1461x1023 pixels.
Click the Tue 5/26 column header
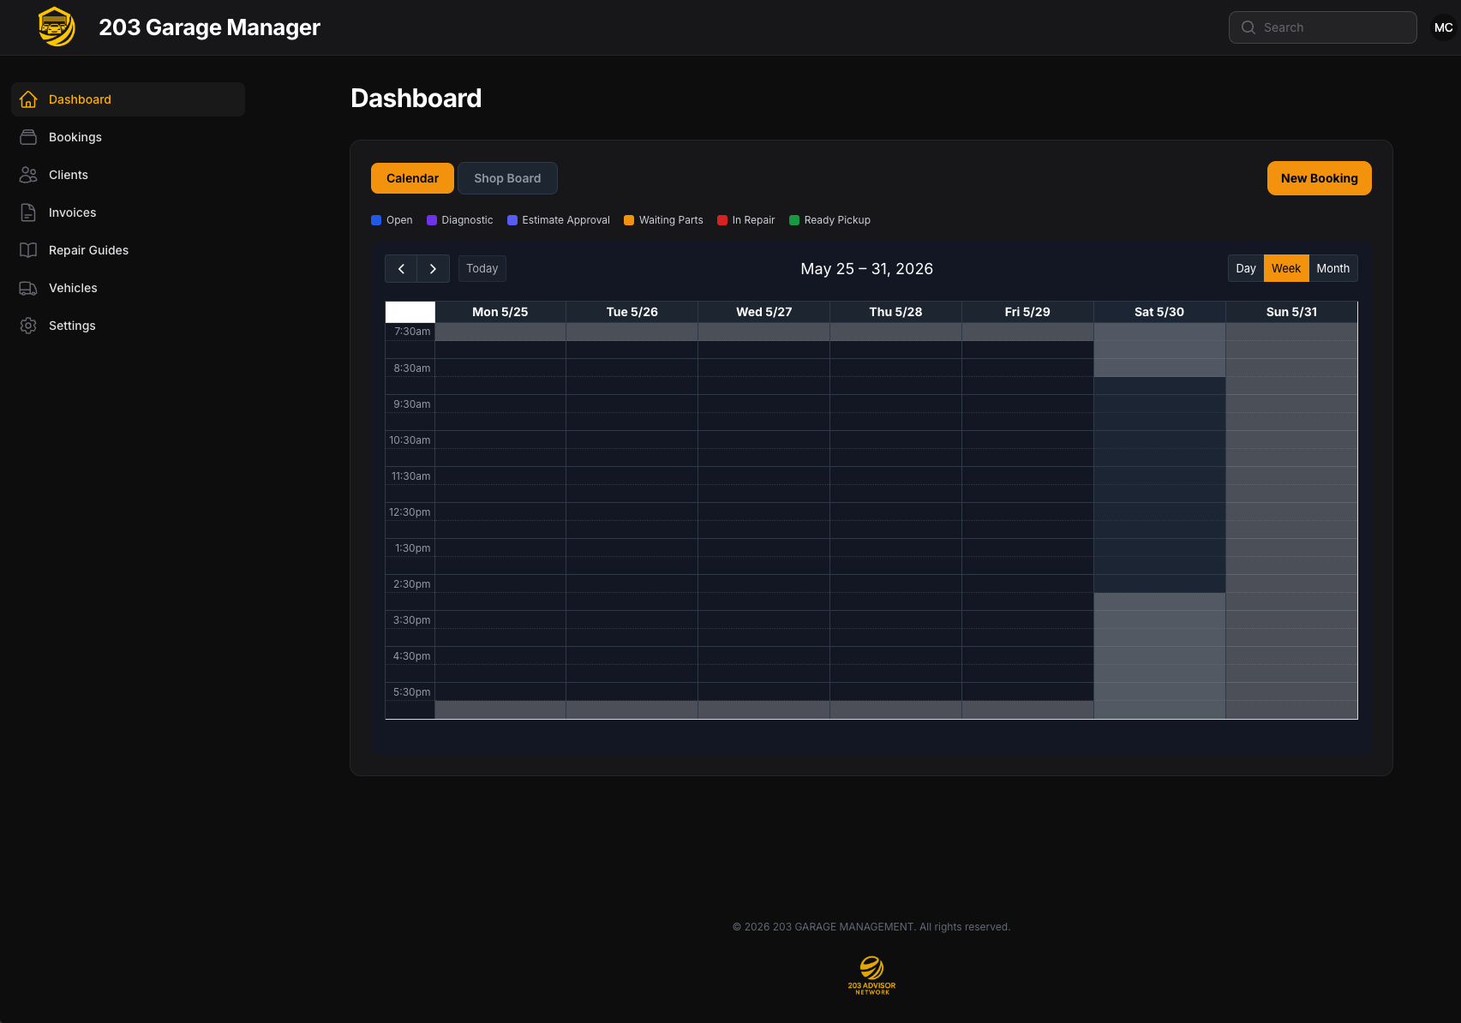632,312
